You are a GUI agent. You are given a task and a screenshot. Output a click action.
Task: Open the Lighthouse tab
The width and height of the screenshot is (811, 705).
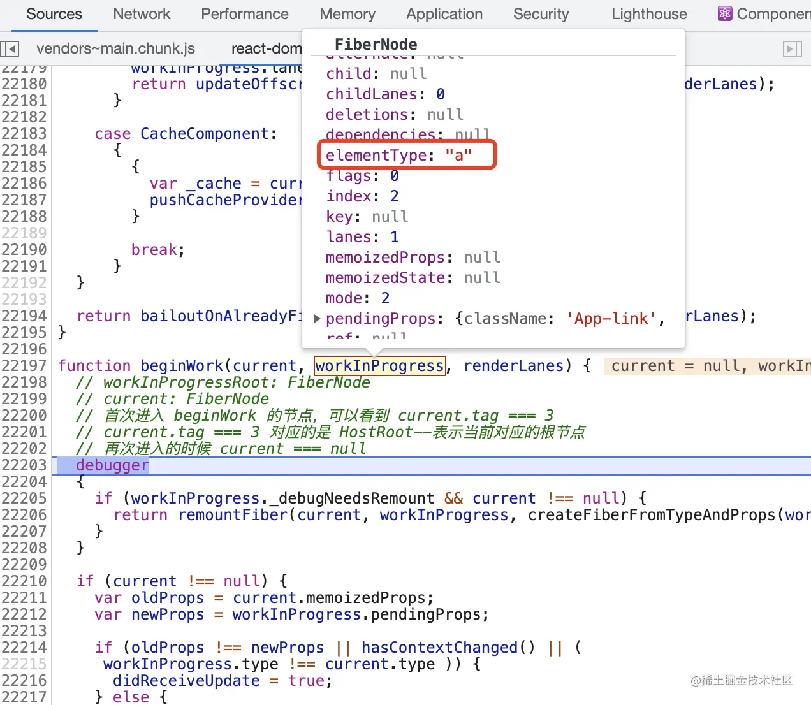(649, 14)
